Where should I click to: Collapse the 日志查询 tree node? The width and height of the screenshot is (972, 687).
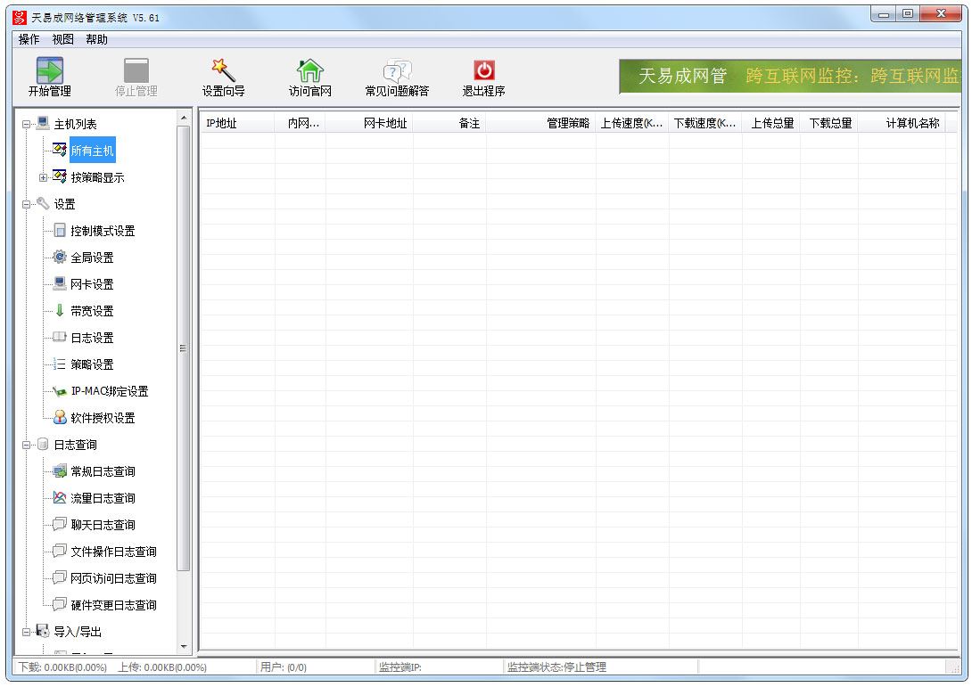(26, 445)
